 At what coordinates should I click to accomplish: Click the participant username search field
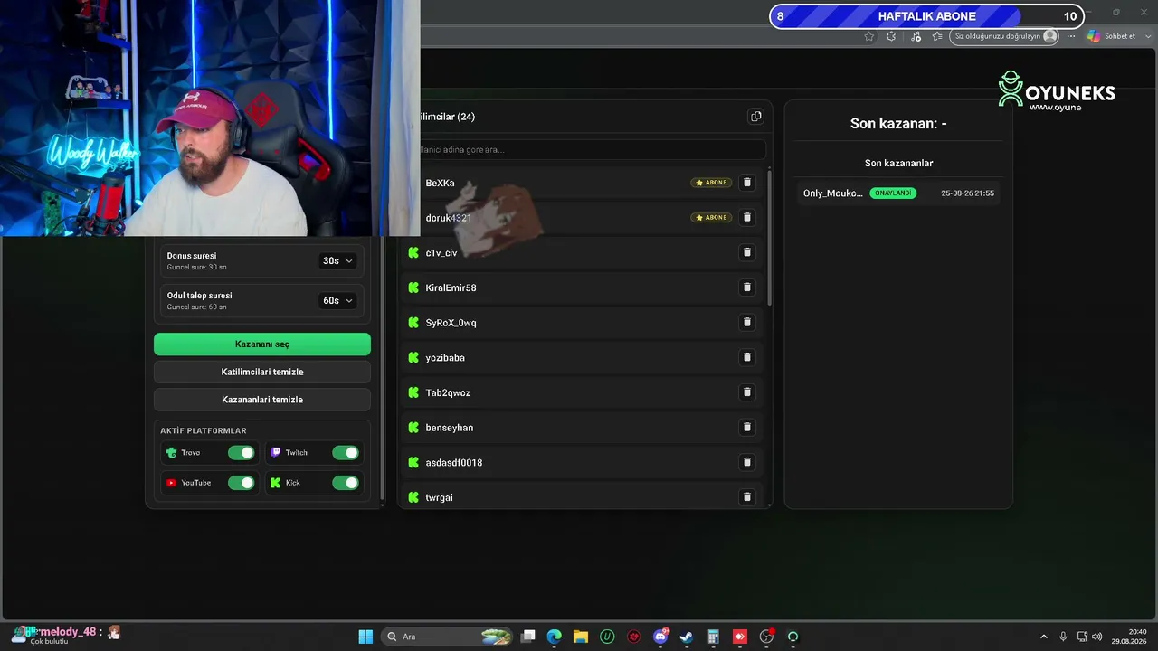[593, 149]
